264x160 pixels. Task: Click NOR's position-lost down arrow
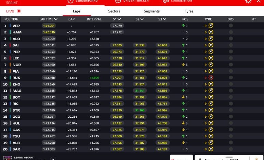[x=183, y=65]
